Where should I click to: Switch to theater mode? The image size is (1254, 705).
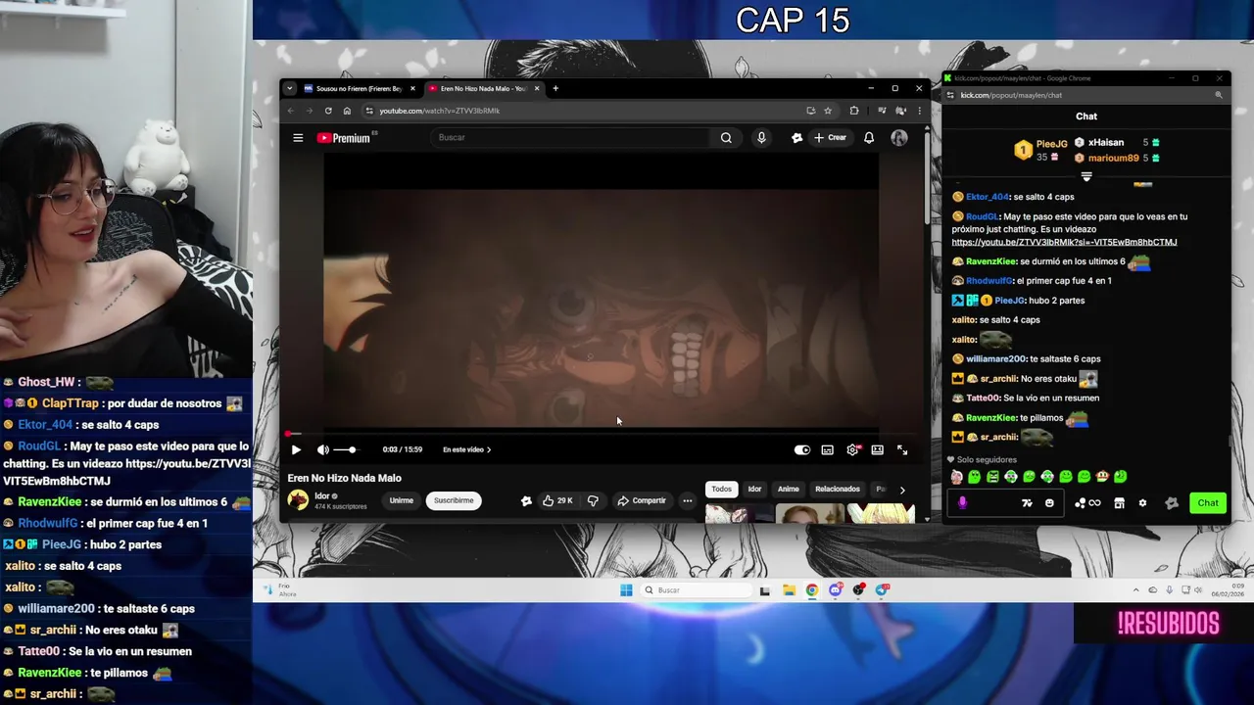click(877, 449)
